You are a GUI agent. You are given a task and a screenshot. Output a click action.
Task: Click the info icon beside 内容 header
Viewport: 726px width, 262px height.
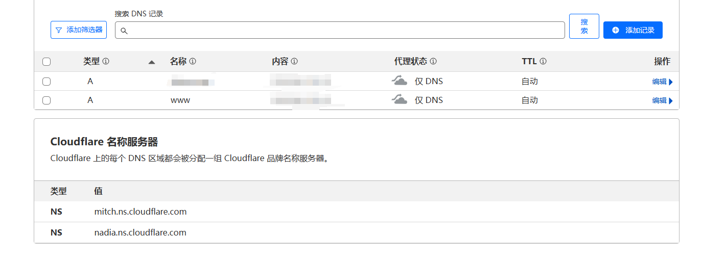point(294,61)
